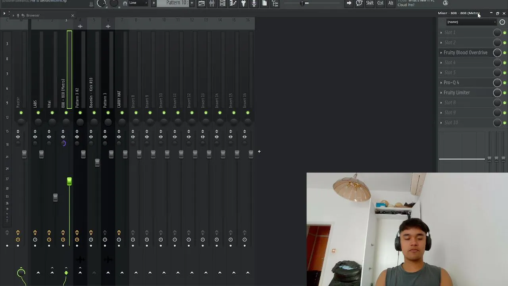Open the Playlist view icon in toolbar
Viewport: 508px width, 286px height.
click(x=202, y=3)
